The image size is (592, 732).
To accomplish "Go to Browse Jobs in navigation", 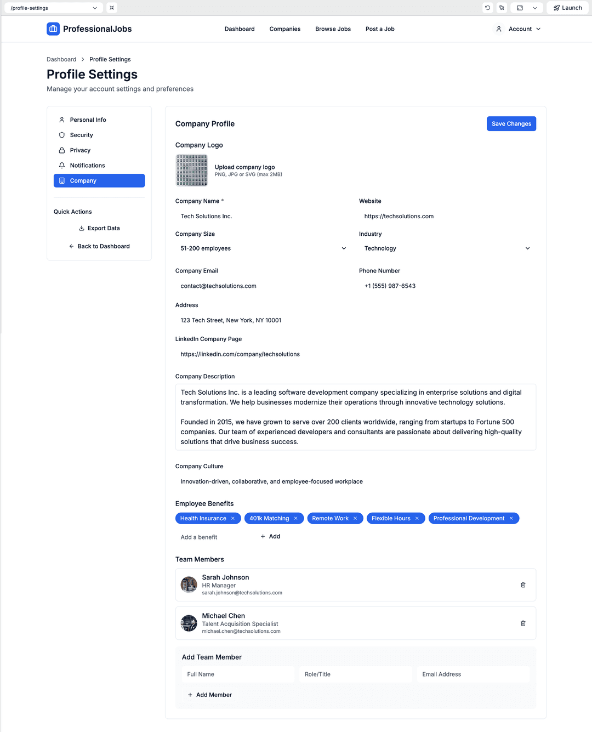I will point(333,29).
